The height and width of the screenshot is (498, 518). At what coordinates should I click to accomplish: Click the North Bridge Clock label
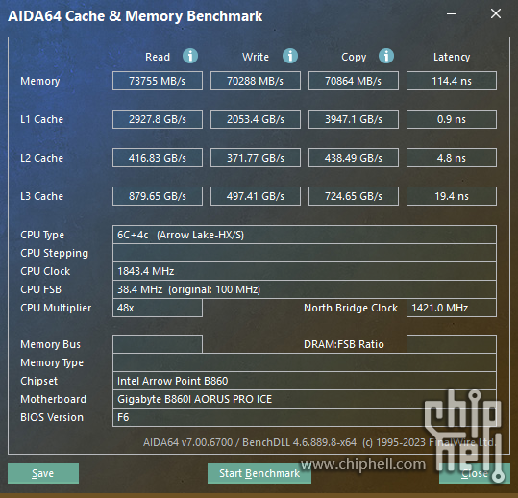click(x=351, y=308)
